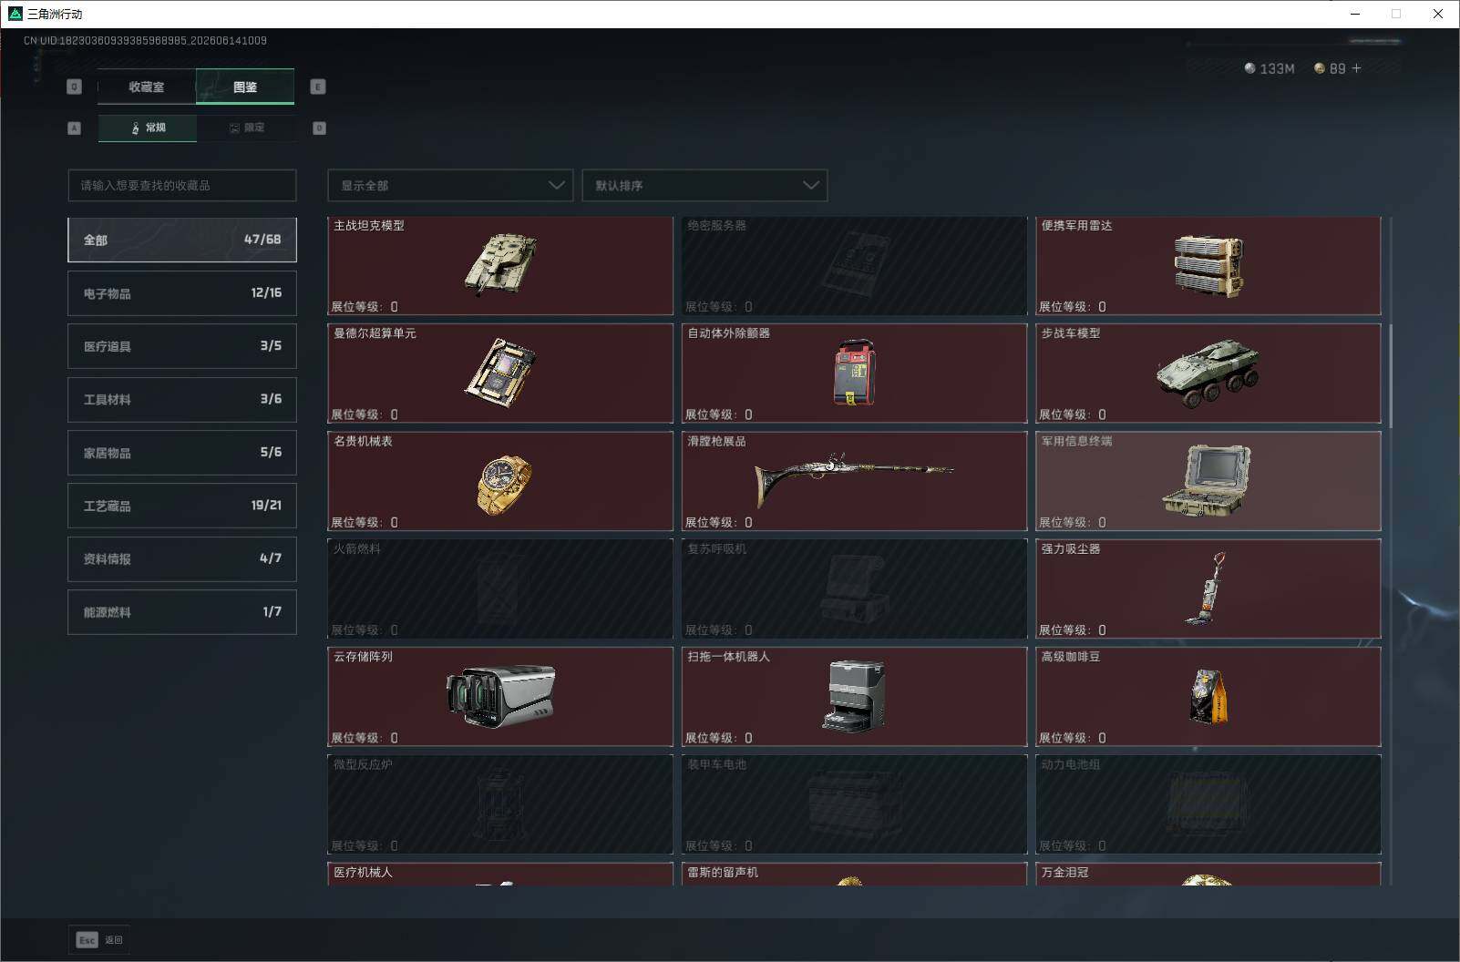This screenshot has width=1460, height=962.
Task: Open the 万金泪冠 card
Action: tap(1208, 874)
